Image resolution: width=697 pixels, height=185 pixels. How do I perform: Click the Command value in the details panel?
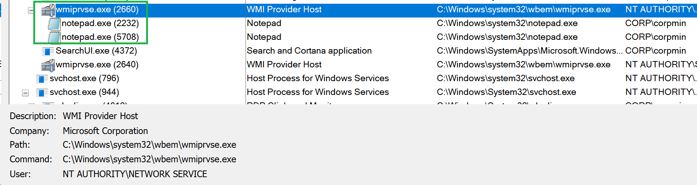[x=149, y=159]
